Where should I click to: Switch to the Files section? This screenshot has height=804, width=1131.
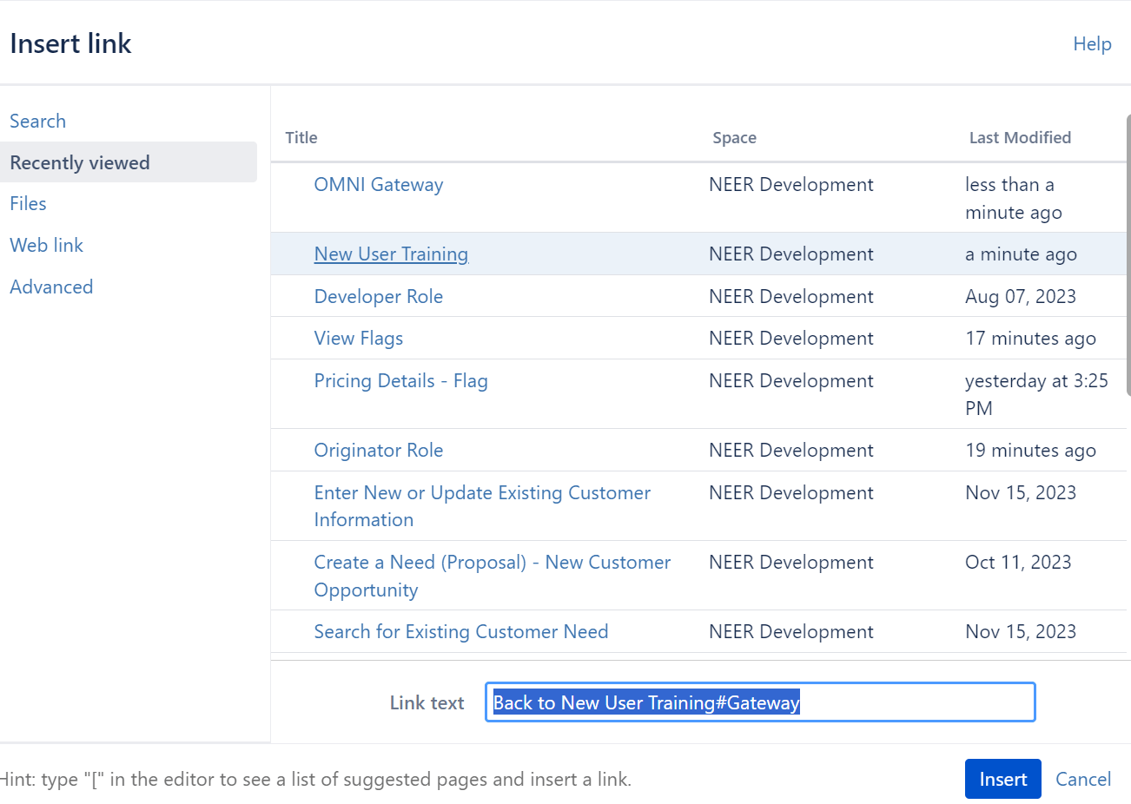[28, 203]
